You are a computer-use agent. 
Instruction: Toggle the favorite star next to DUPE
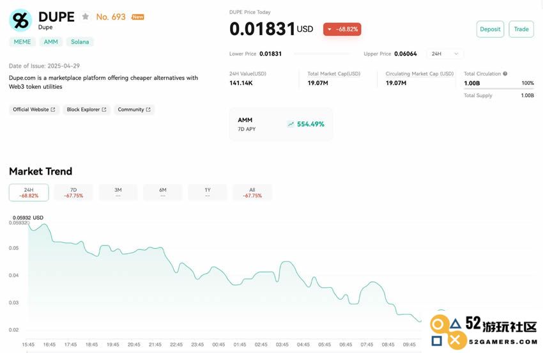86,17
